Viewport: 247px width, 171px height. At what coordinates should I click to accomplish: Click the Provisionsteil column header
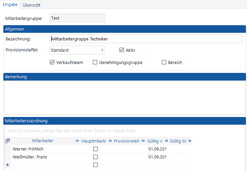126,141
